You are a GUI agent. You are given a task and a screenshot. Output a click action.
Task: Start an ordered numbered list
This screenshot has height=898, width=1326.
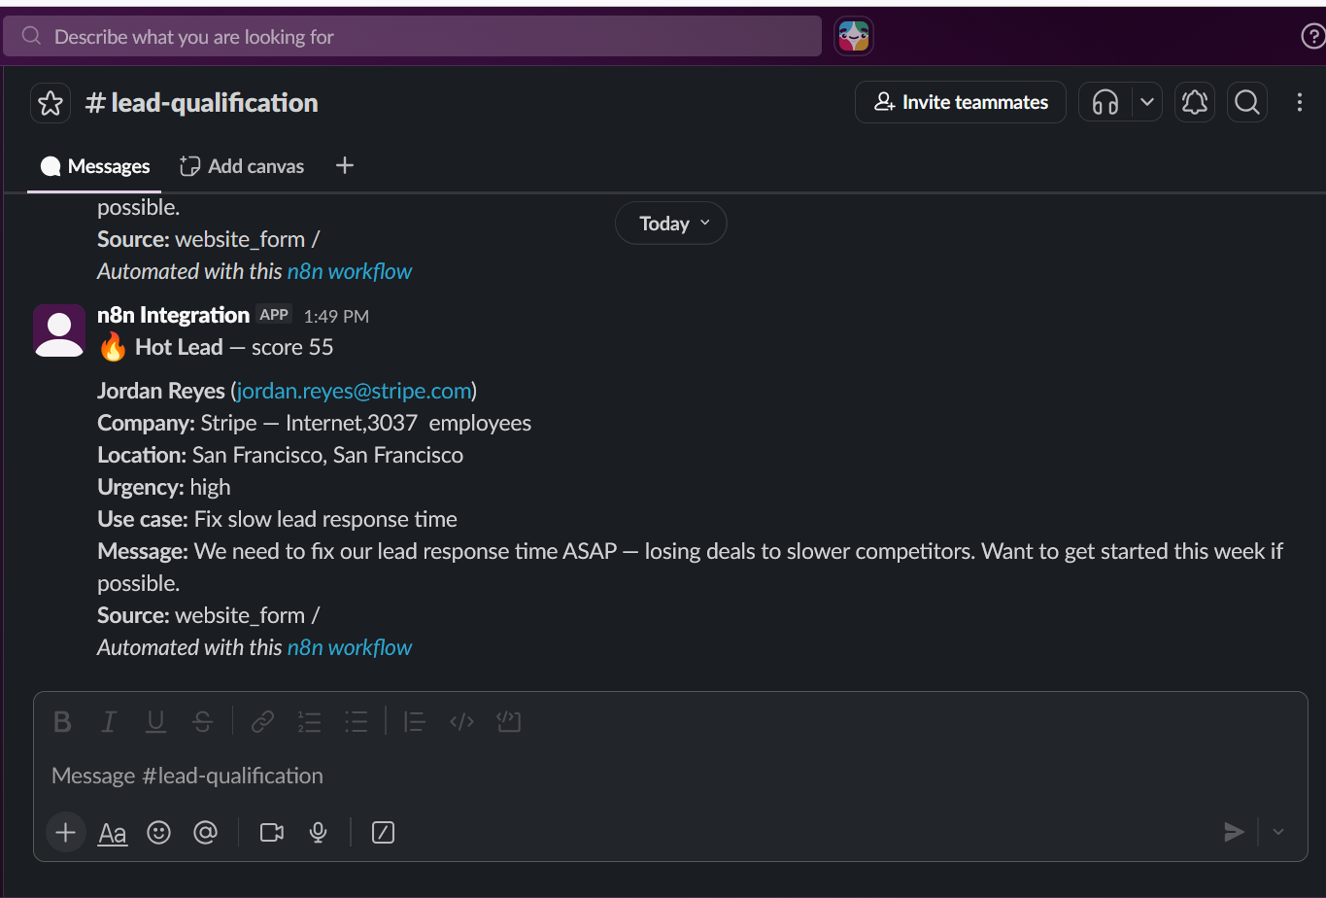coord(309,722)
